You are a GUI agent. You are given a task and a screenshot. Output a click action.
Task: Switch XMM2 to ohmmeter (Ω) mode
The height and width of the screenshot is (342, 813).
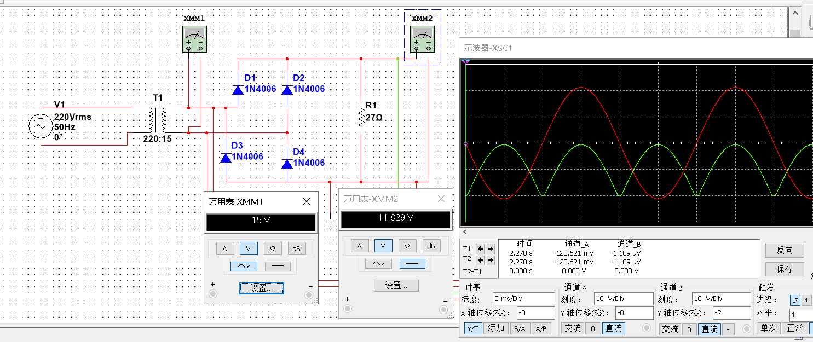[x=407, y=246]
